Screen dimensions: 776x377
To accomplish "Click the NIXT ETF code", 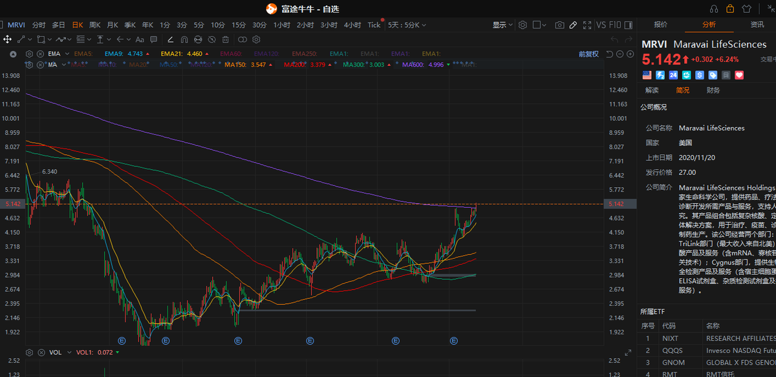I will 670,338.
